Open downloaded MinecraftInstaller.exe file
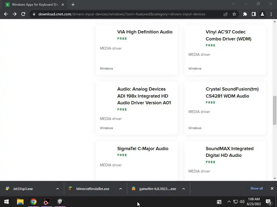The image size is (277, 207). (93, 189)
